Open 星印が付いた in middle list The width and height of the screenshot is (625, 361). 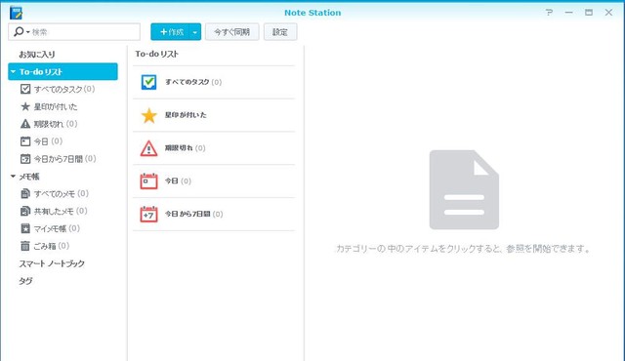coord(214,115)
